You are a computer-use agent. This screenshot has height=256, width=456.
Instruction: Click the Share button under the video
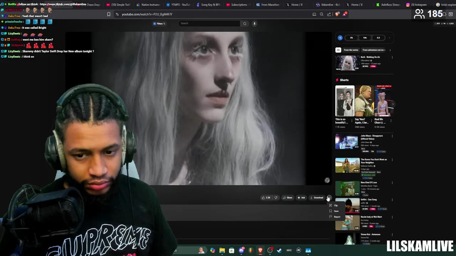tap(287, 198)
